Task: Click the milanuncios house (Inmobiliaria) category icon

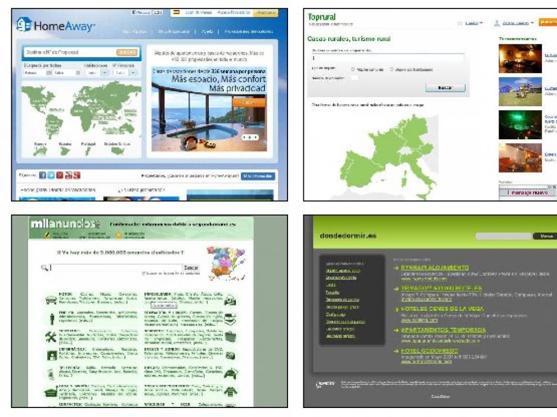Action: (230, 300)
